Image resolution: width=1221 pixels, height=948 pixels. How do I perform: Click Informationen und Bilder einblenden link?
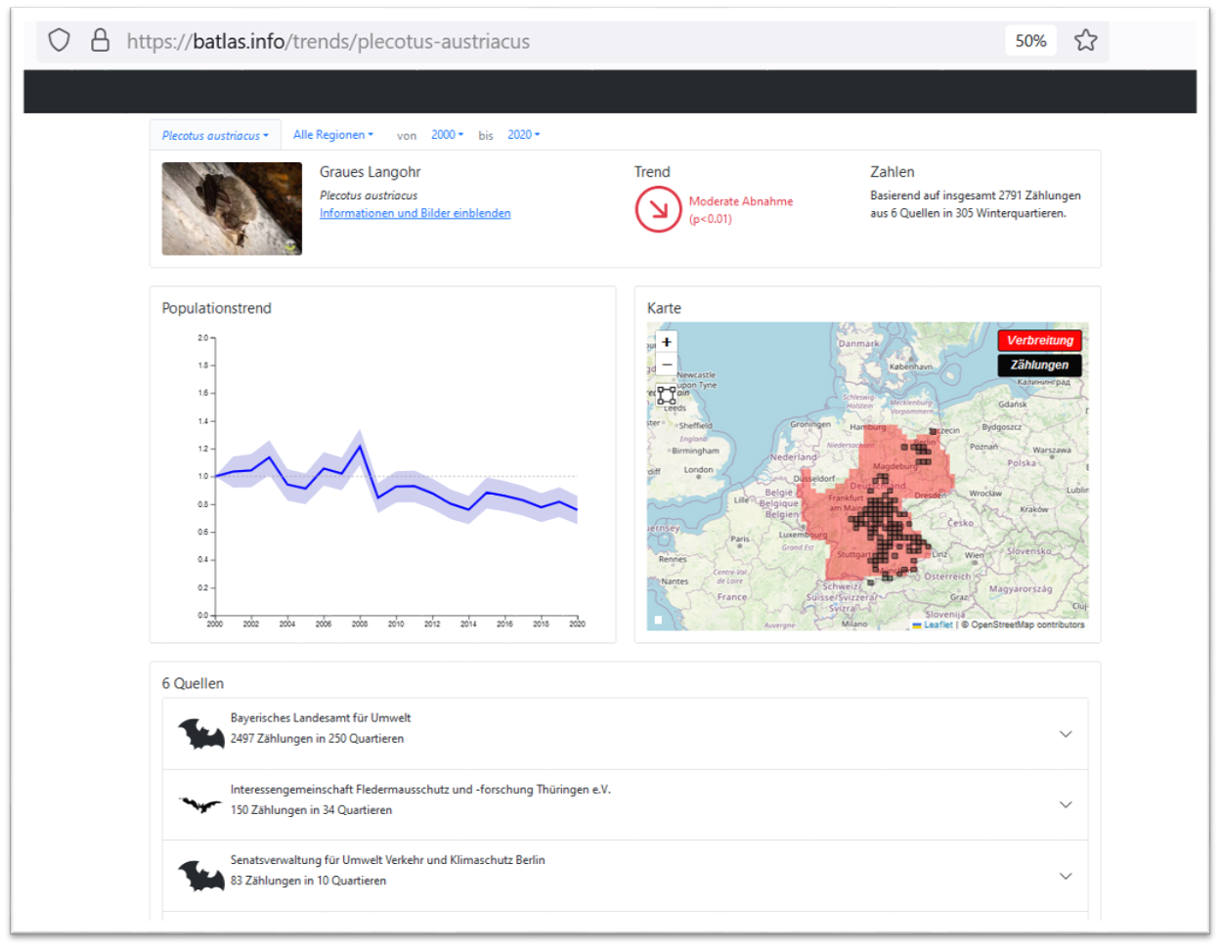pos(414,213)
